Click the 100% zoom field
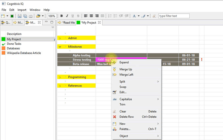 (x=52, y=16)
